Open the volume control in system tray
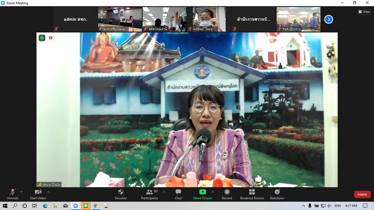The height and width of the screenshot is (210, 374). point(330,206)
